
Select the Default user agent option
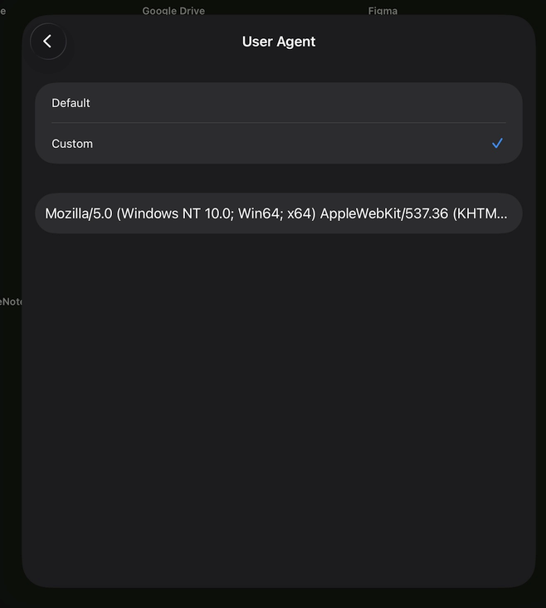point(71,103)
